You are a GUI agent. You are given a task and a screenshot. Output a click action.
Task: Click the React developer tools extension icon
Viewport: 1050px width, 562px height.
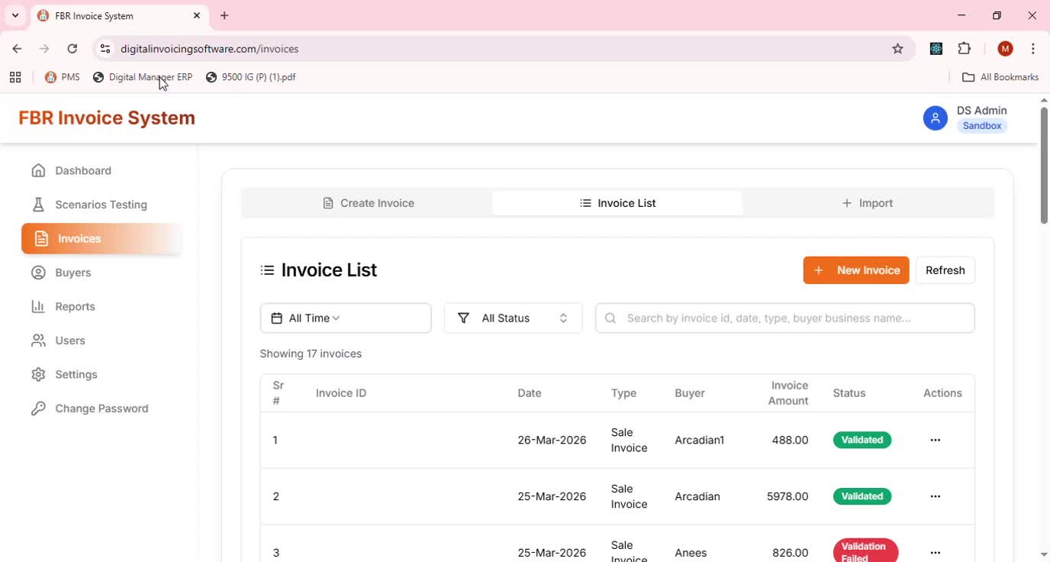[936, 49]
